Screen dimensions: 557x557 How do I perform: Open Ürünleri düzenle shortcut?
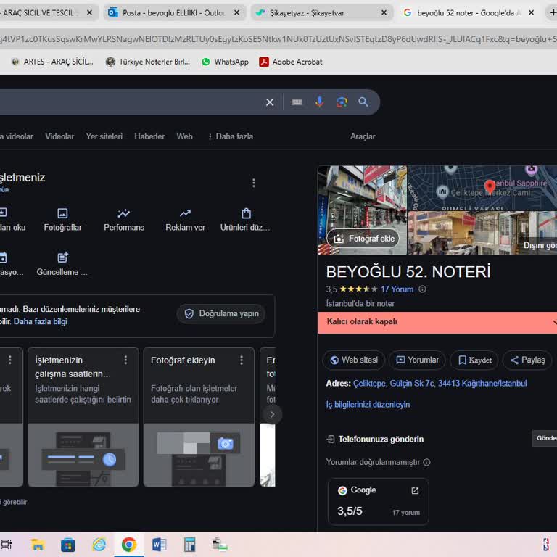pos(245,220)
